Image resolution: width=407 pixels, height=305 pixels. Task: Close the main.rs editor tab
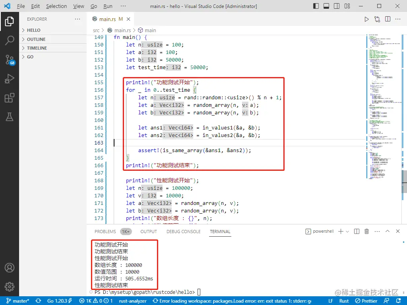click(x=128, y=19)
